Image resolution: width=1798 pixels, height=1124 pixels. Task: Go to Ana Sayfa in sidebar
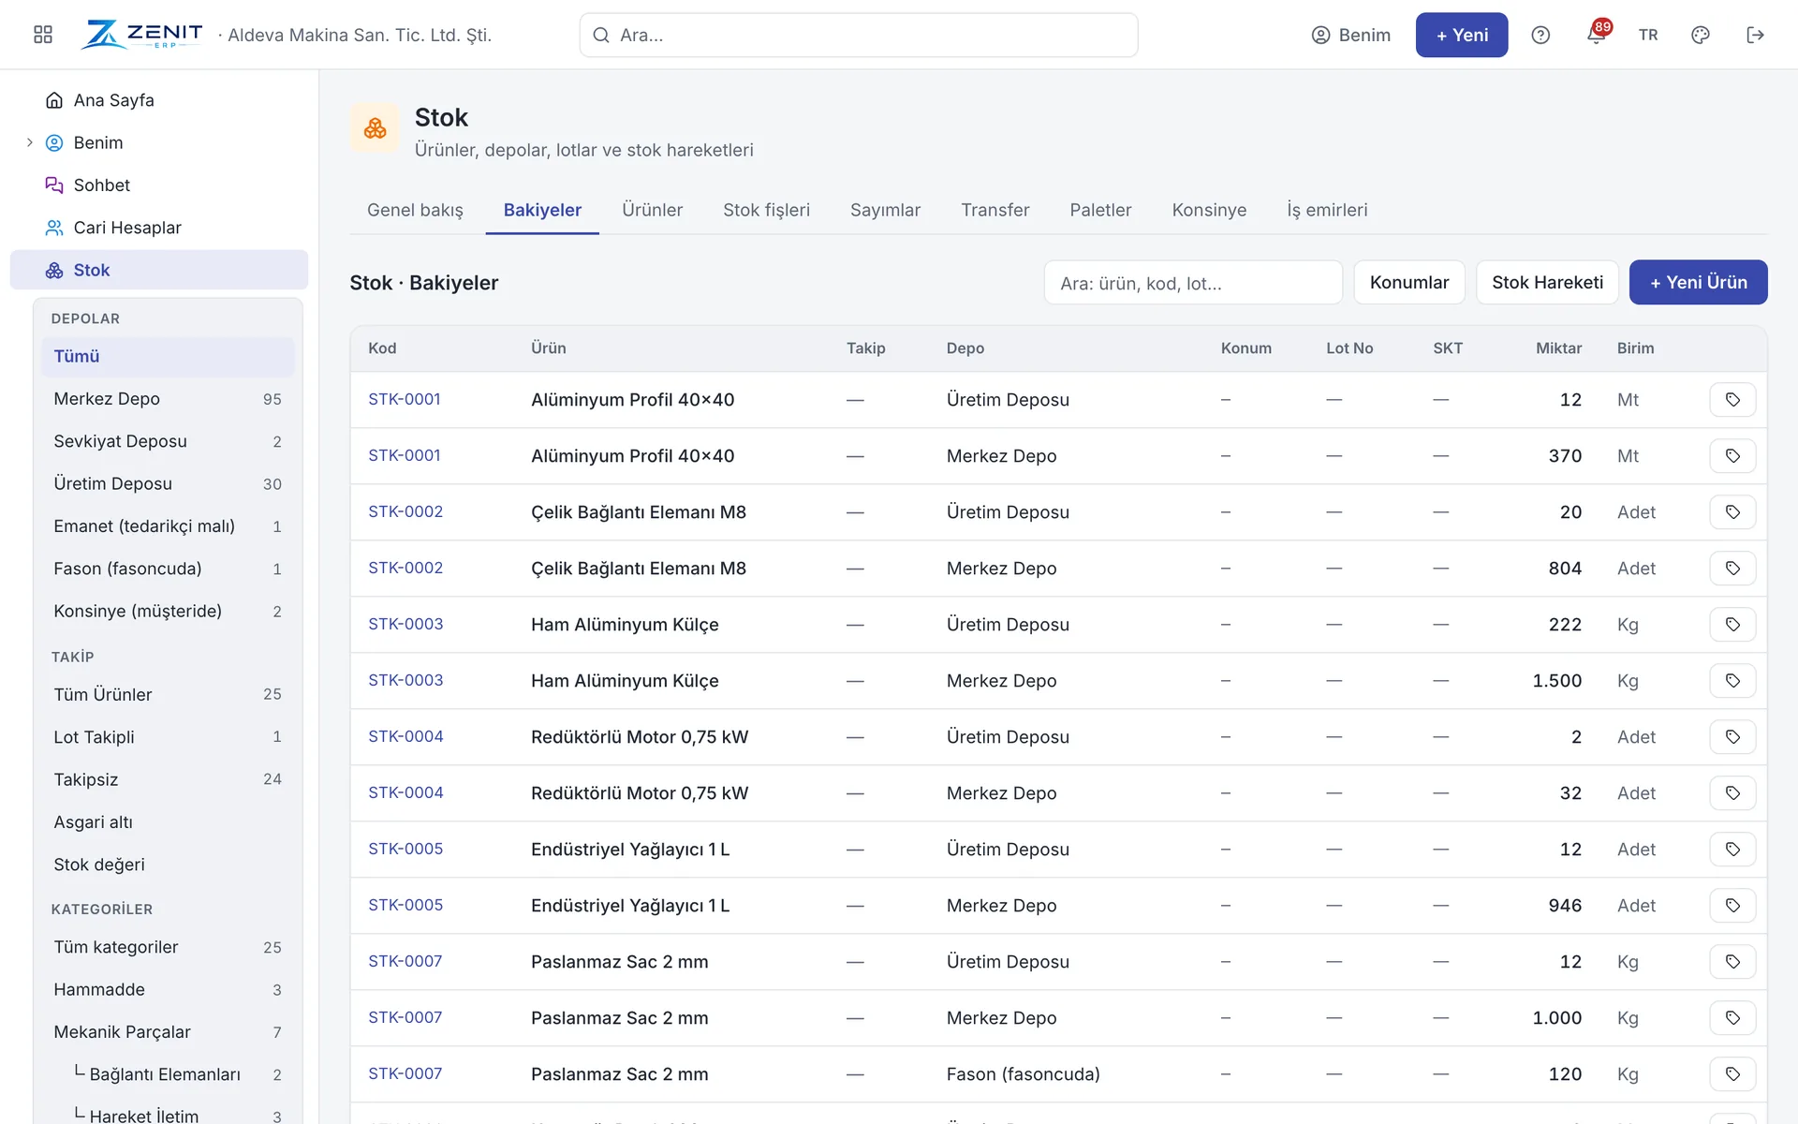point(159,100)
